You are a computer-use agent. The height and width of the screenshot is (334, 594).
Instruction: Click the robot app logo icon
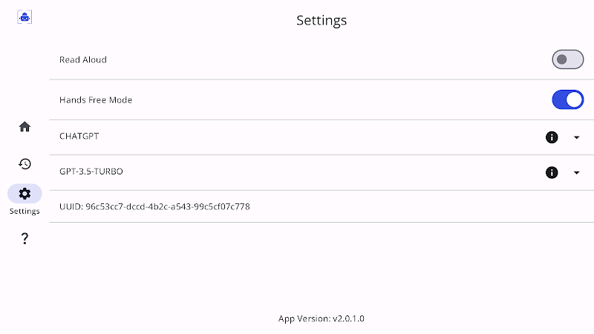click(25, 17)
